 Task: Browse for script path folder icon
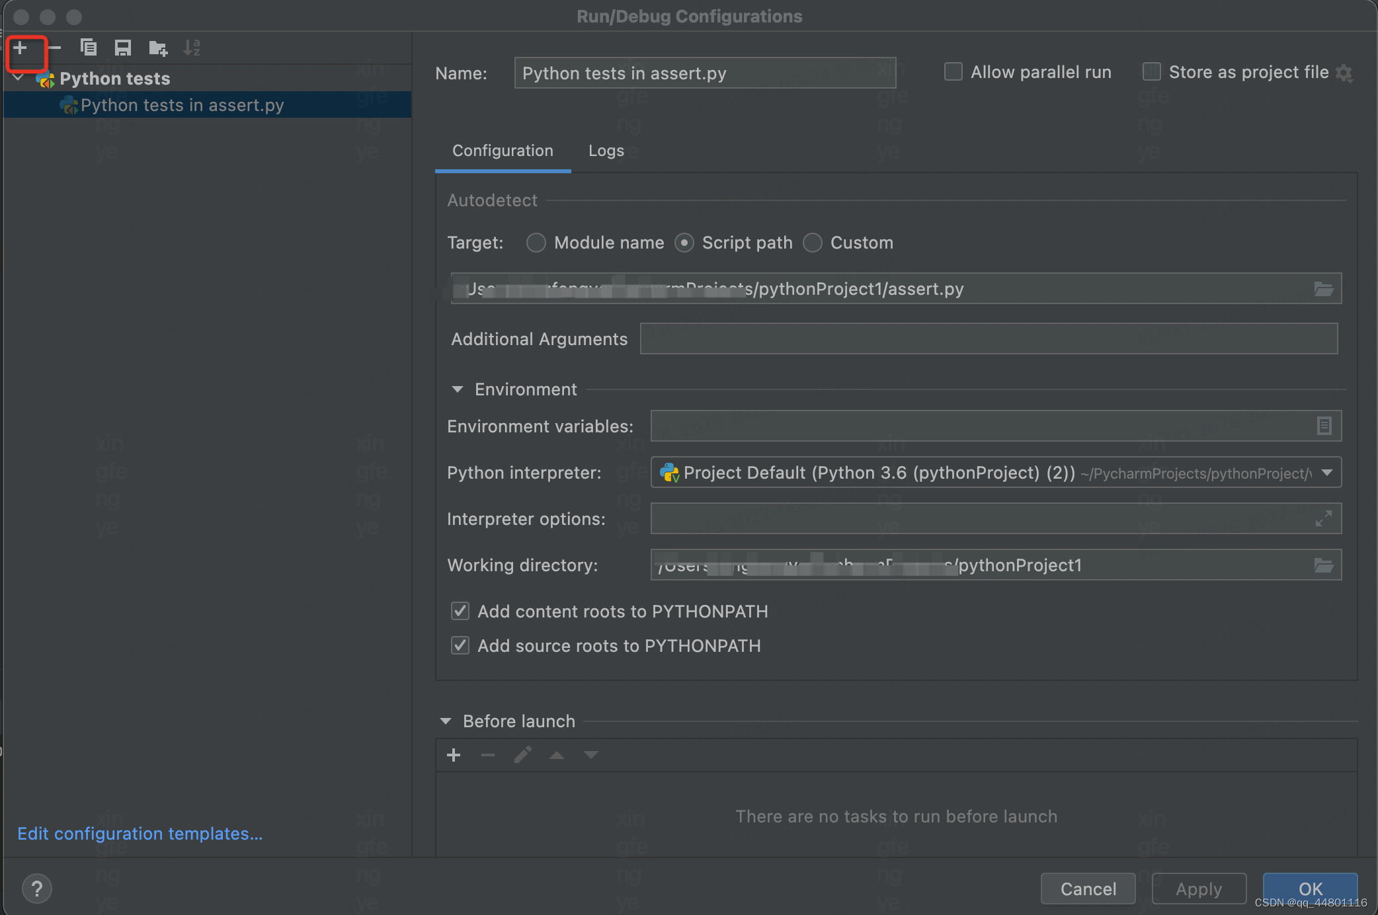point(1323,289)
